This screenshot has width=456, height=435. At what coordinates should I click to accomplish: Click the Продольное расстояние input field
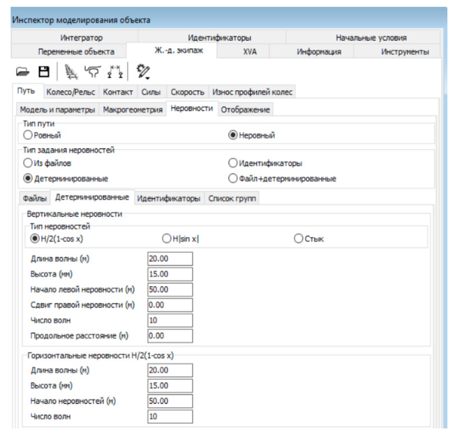click(170, 336)
